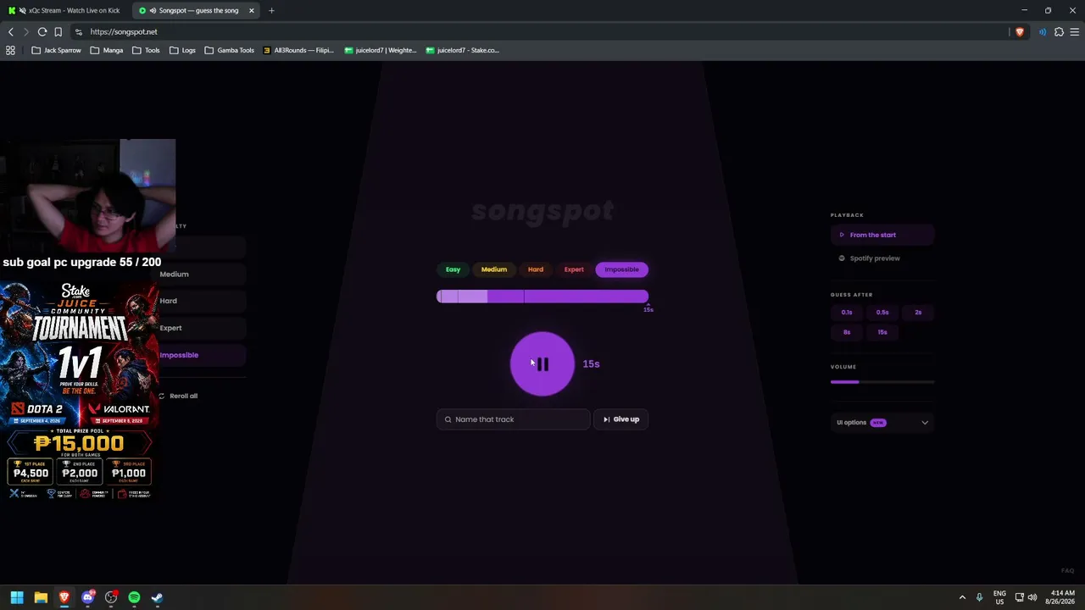This screenshot has height=610, width=1085.
Task: Open the Tools bookmarks folder
Action: 146,50
